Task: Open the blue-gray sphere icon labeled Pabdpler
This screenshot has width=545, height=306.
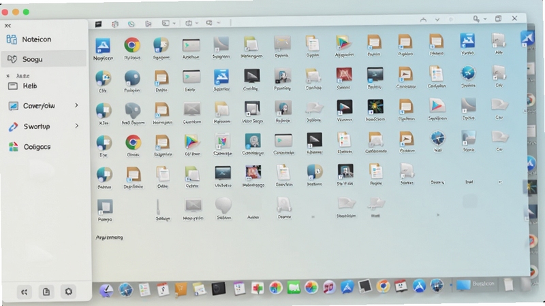Action: (x=132, y=78)
